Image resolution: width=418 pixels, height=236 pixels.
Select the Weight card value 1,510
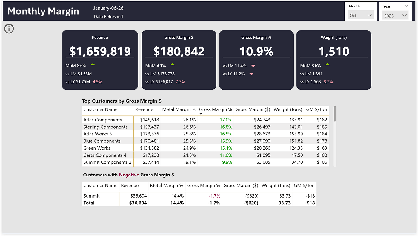click(334, 51)
